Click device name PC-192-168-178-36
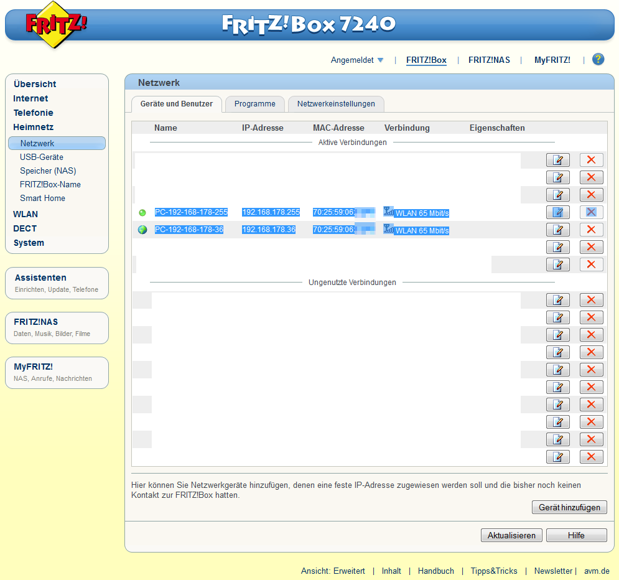 [189, 230]
